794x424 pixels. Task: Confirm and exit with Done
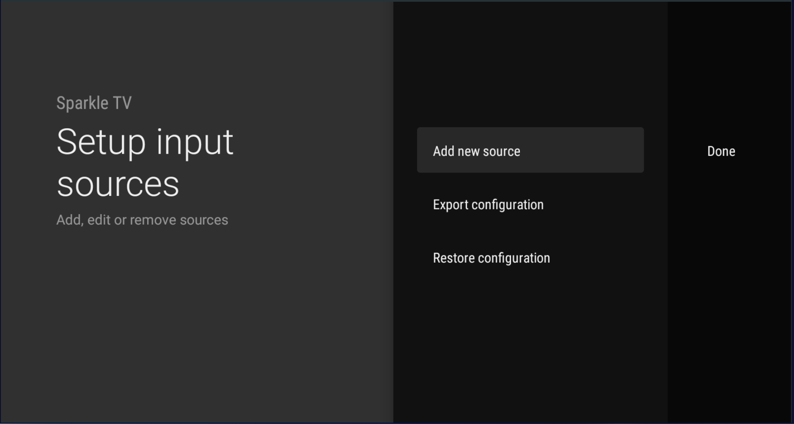[x=721, y=151]
